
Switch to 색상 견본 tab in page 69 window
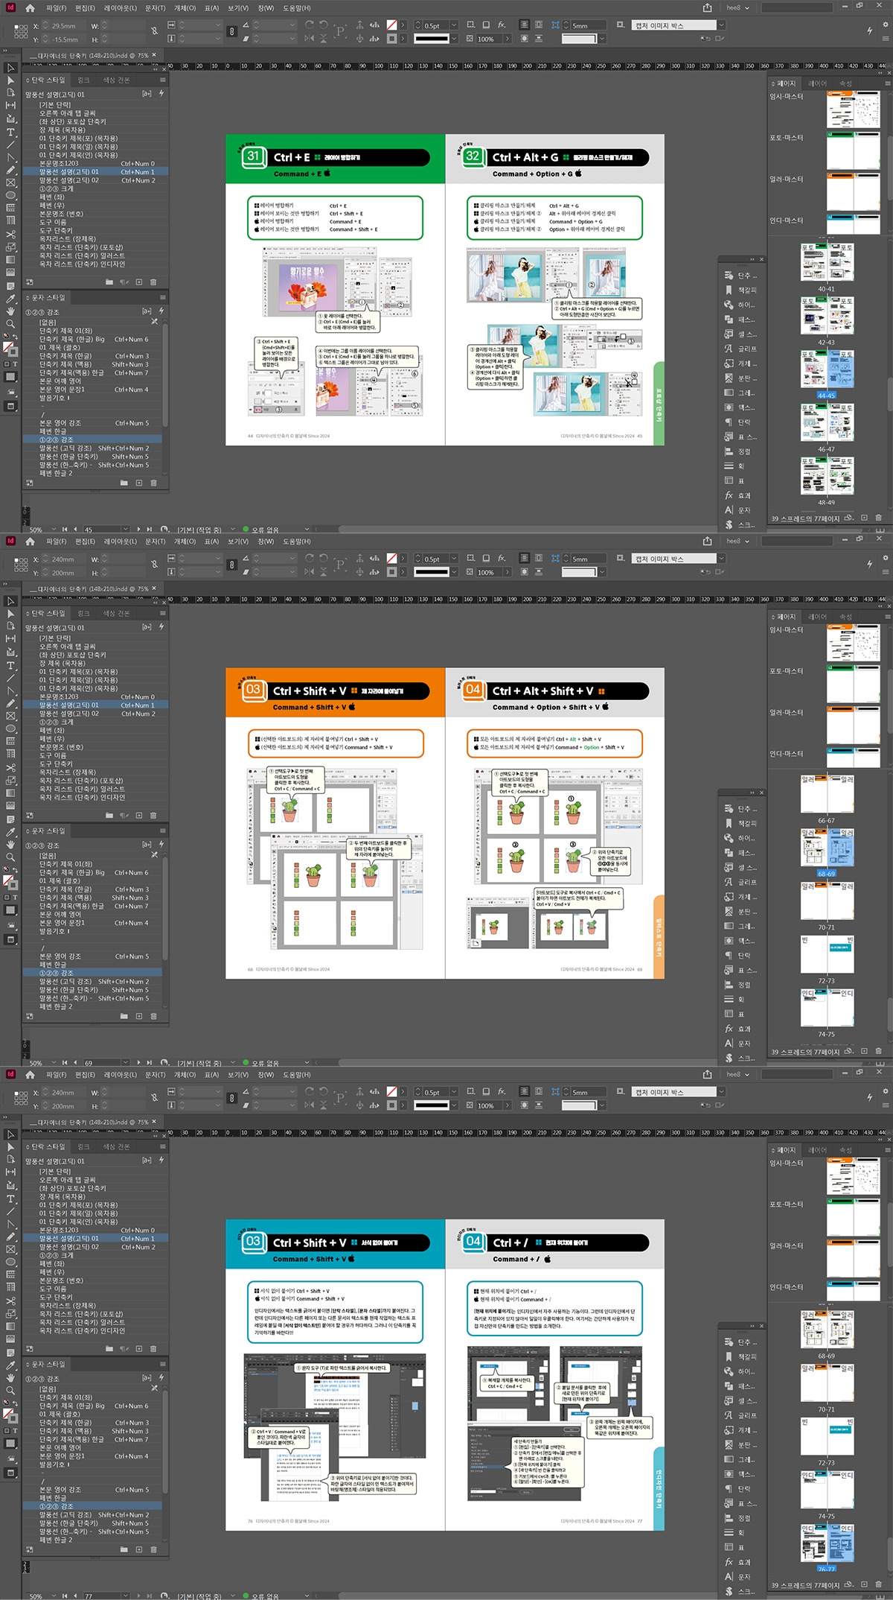tap(116, 613)
